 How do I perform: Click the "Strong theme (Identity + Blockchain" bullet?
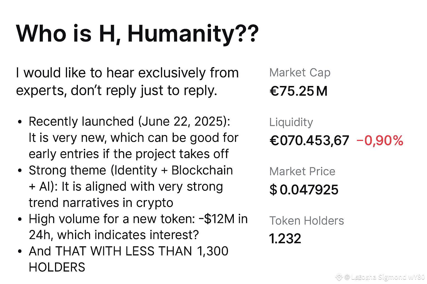point(131,170)
